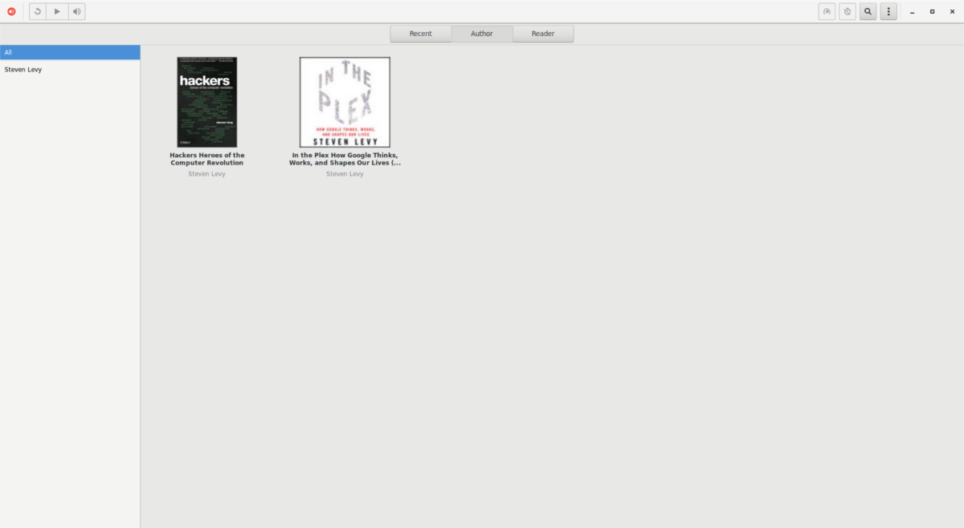Open the Hackers book cover

click(207, 102)
